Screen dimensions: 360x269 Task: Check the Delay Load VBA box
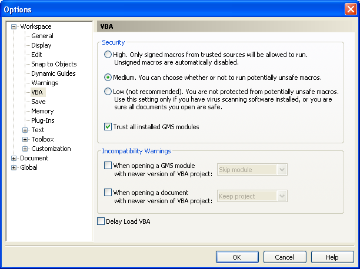pyautogui.click(x=101, y=221)
